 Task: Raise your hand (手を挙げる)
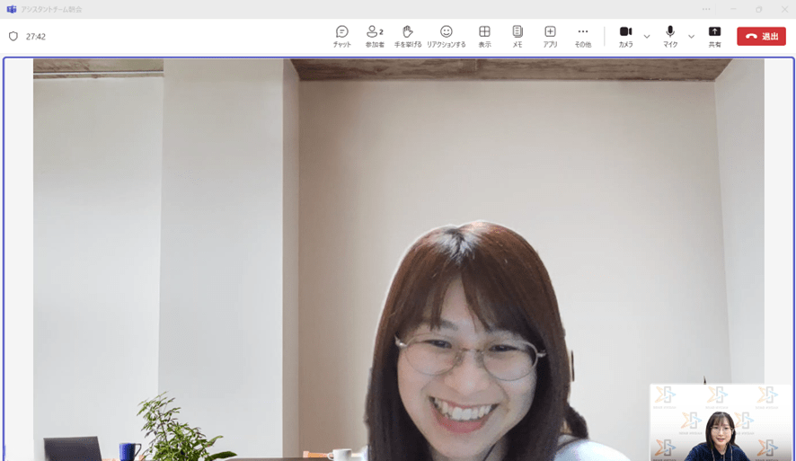pos(408,37)
